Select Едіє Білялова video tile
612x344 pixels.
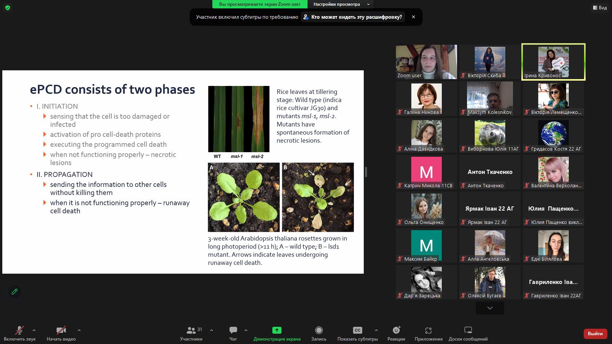click(553, 245)
